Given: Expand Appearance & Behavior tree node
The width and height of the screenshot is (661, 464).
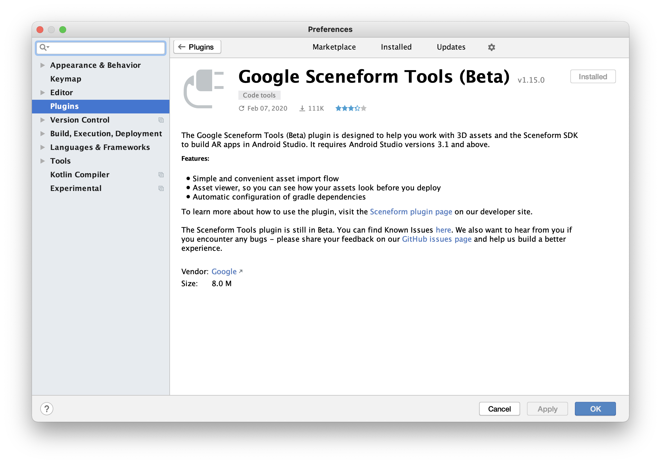Looking at the screenshot, I should tap(42, 65).
